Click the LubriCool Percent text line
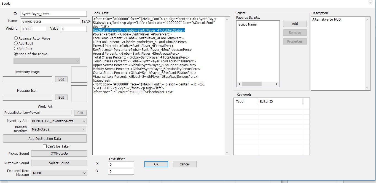The height and width of the screenshot is (183, 376). coord(140,42)
